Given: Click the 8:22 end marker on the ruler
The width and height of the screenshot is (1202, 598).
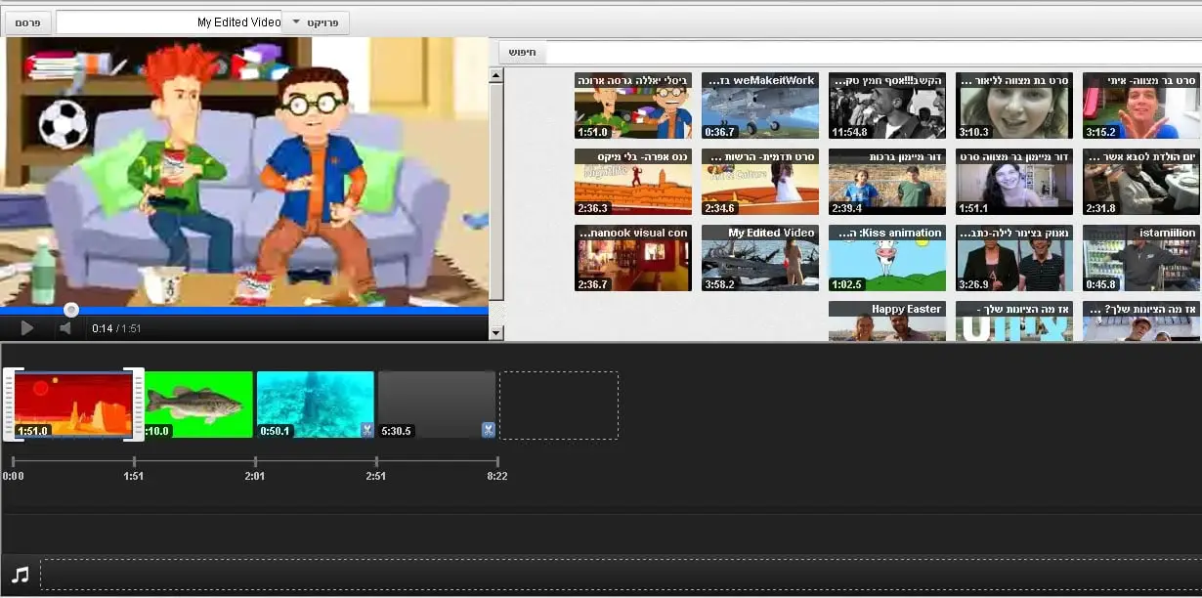Looking at the screenshot, I should click(x=496, y=476).
